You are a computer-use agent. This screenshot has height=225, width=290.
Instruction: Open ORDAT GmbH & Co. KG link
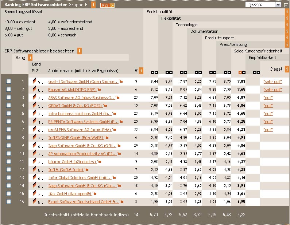coord(75,106)
